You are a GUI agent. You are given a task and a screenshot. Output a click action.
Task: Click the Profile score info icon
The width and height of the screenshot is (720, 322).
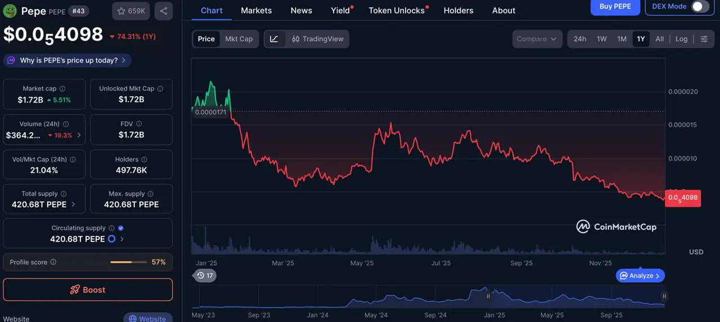[x=53, y=262]
